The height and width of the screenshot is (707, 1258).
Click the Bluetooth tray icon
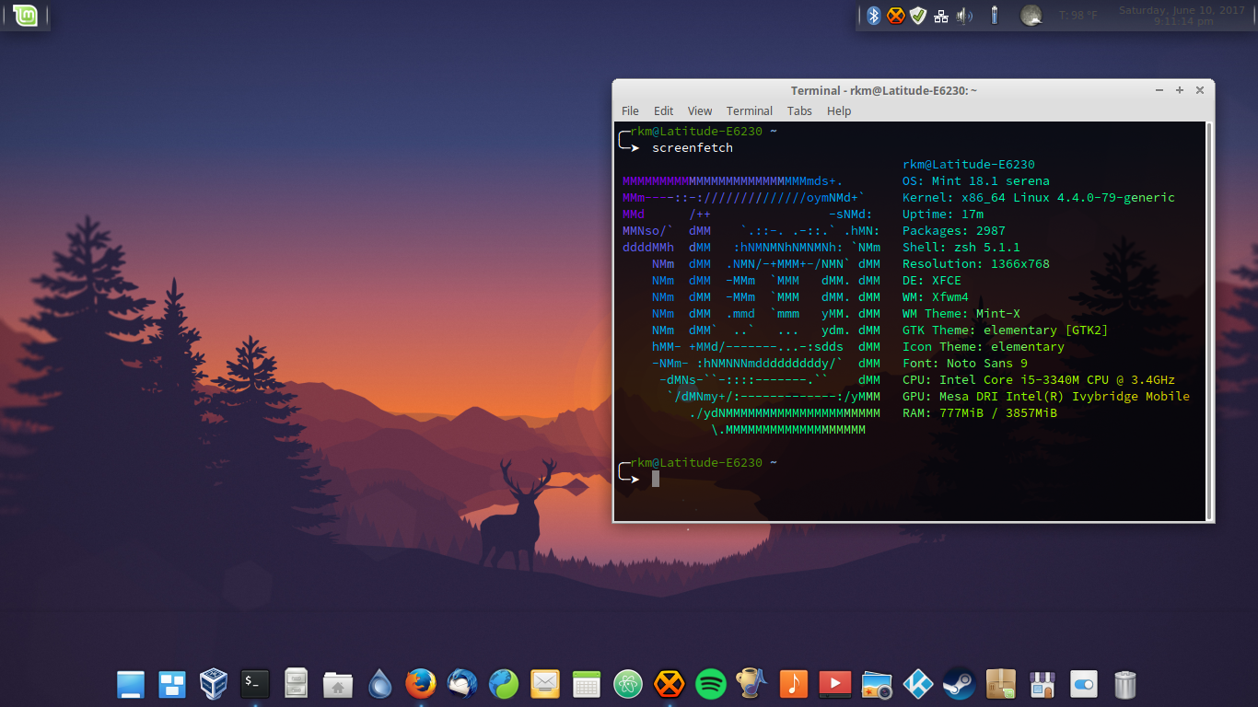(873, 15)
